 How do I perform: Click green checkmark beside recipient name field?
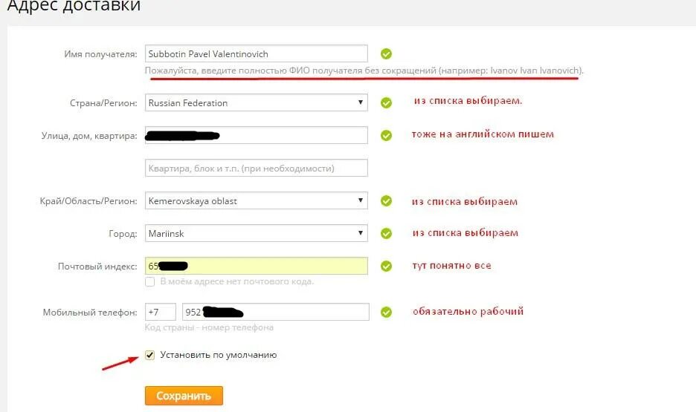(386, 54)
